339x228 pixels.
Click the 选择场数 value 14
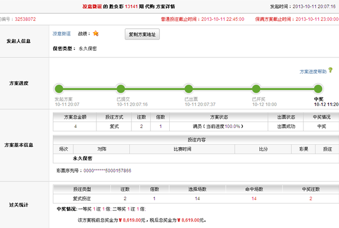click(197, 198)
